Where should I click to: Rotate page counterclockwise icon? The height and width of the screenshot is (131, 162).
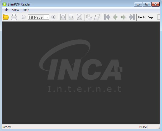[97, 17]
